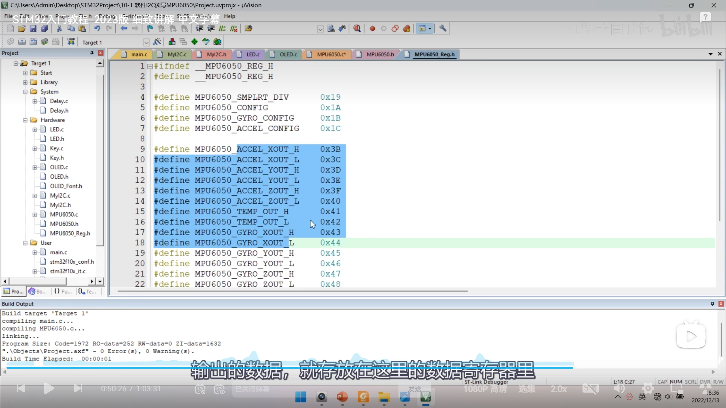Switch to the Books panel tab

point(38,291)
